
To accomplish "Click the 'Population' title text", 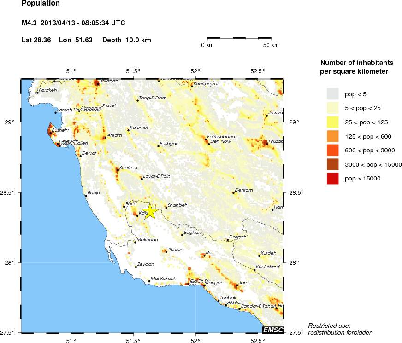I will 41,4.
